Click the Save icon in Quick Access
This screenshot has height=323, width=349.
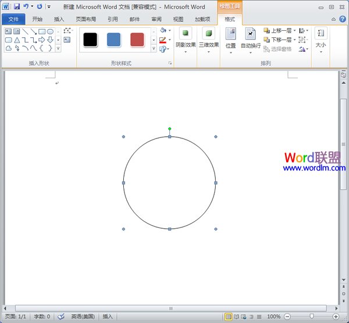pos(17,6)
